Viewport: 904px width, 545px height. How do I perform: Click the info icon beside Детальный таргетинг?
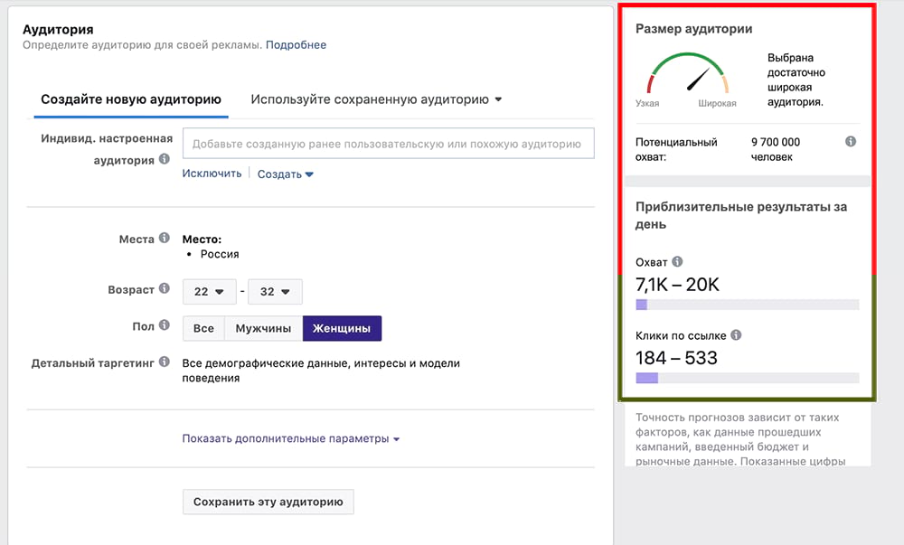click(165, 361)
